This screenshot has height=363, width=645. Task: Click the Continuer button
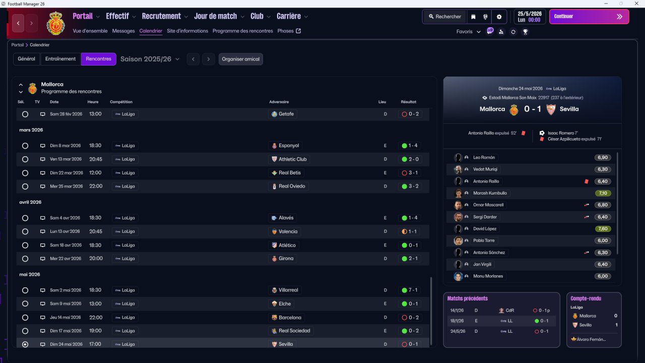(x=589, y=17)
